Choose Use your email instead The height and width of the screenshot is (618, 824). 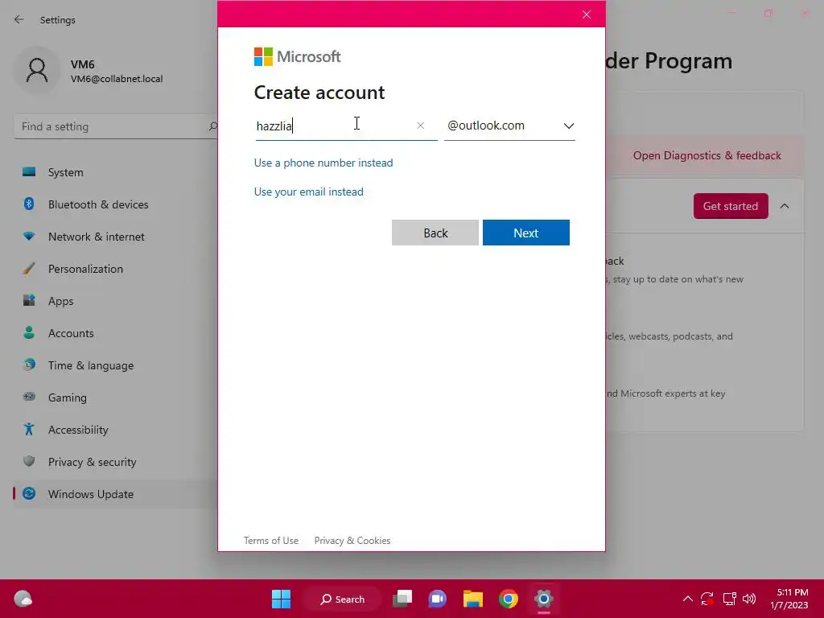308,192
